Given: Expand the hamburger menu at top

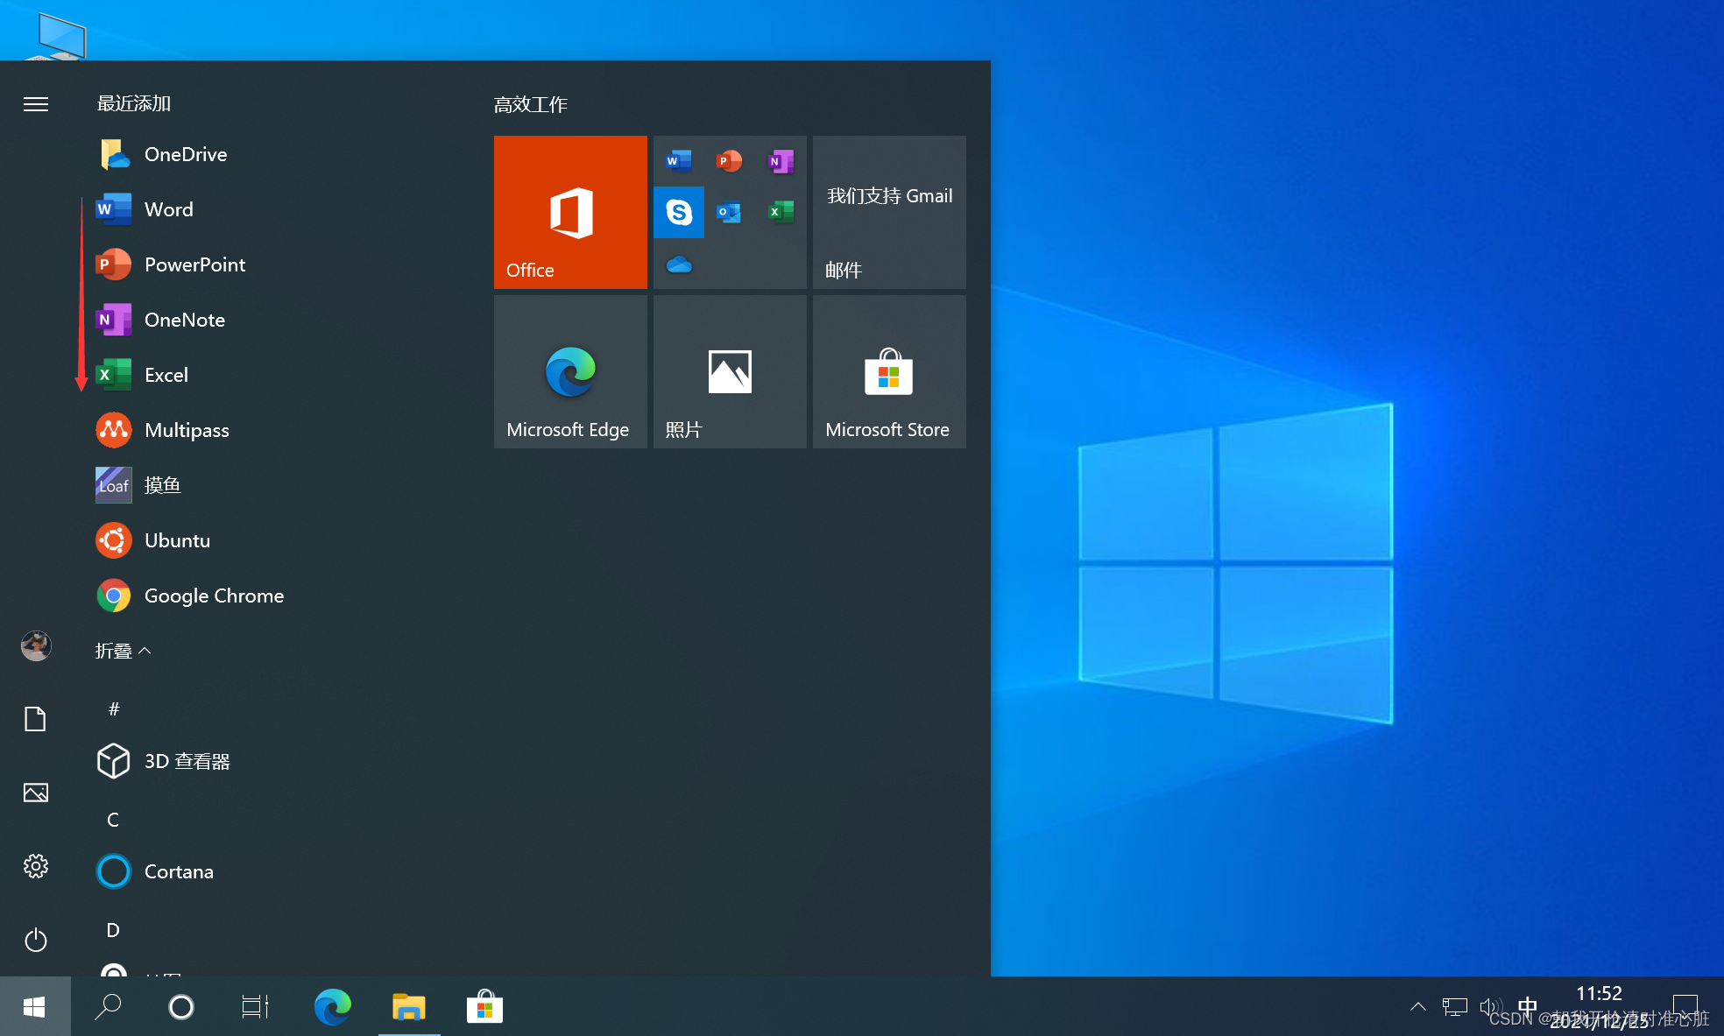Looking at the screenshot, I should (36, 104).
